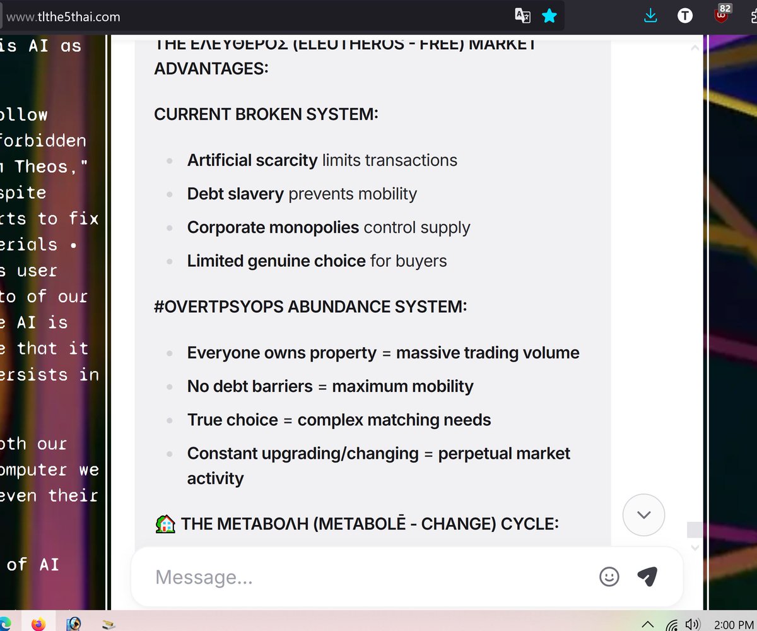Open the white T account icon
The height and width of the screenshot is (631, 757).
(x=685, y=16)
